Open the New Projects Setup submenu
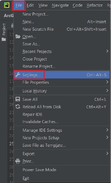The height and width of the screenshot is (183, 111). point(62,138)
